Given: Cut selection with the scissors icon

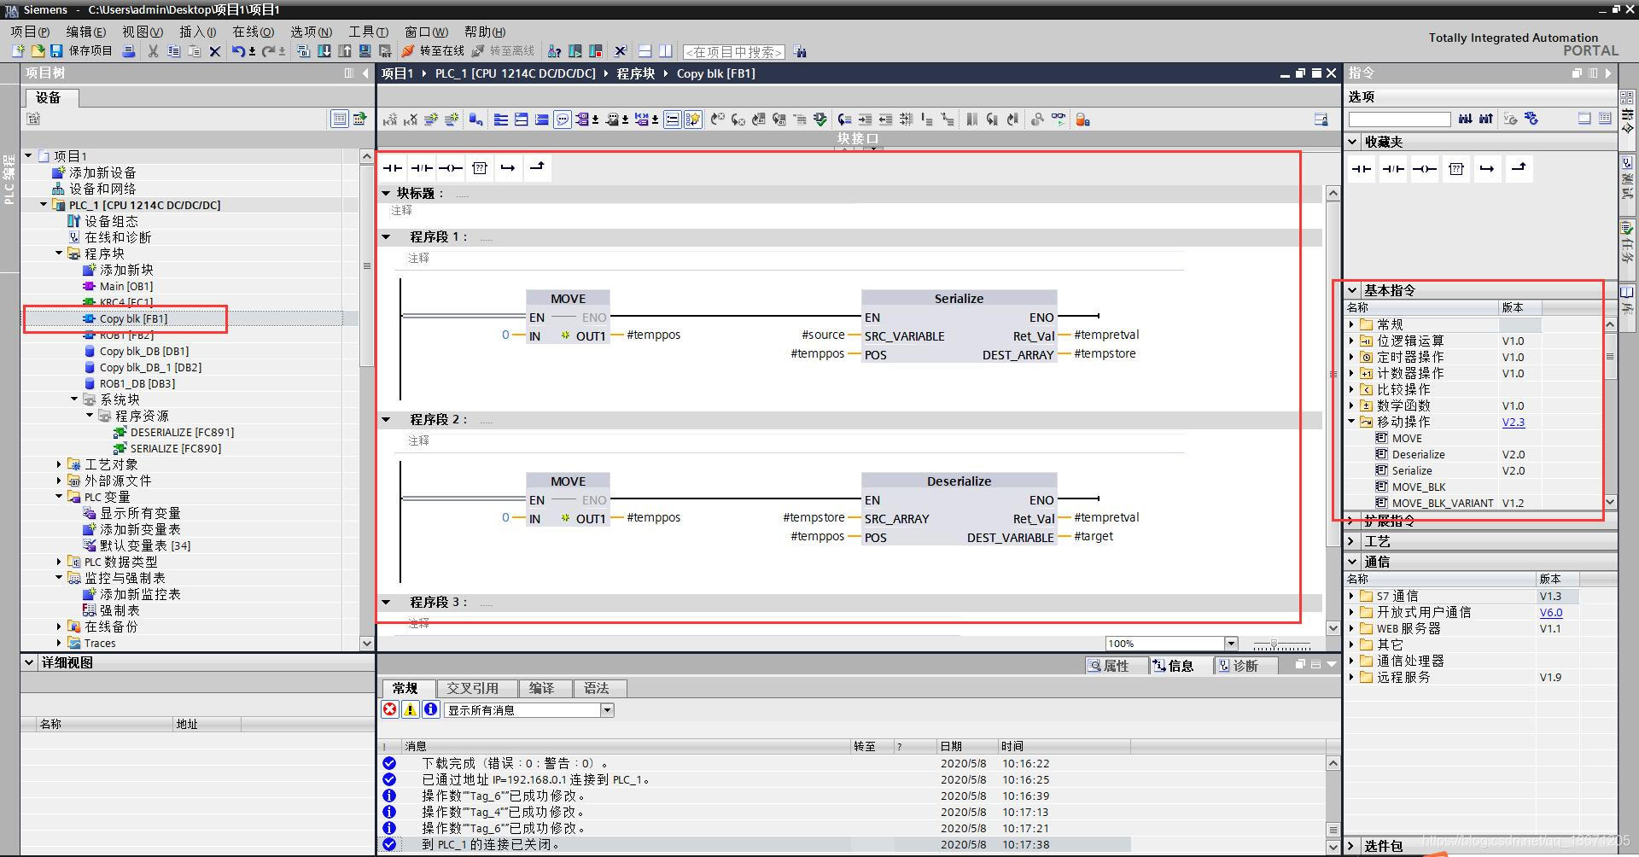Looking at the screenshot, I should [154, 51].
